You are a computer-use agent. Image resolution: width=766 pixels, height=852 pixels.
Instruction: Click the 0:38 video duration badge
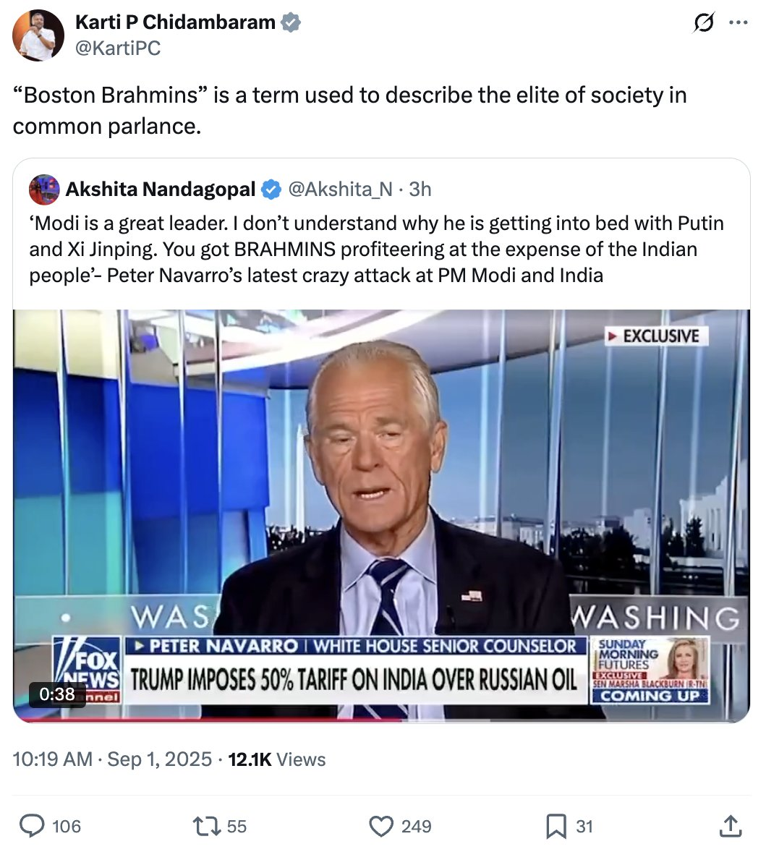click(x=57, y=694)
